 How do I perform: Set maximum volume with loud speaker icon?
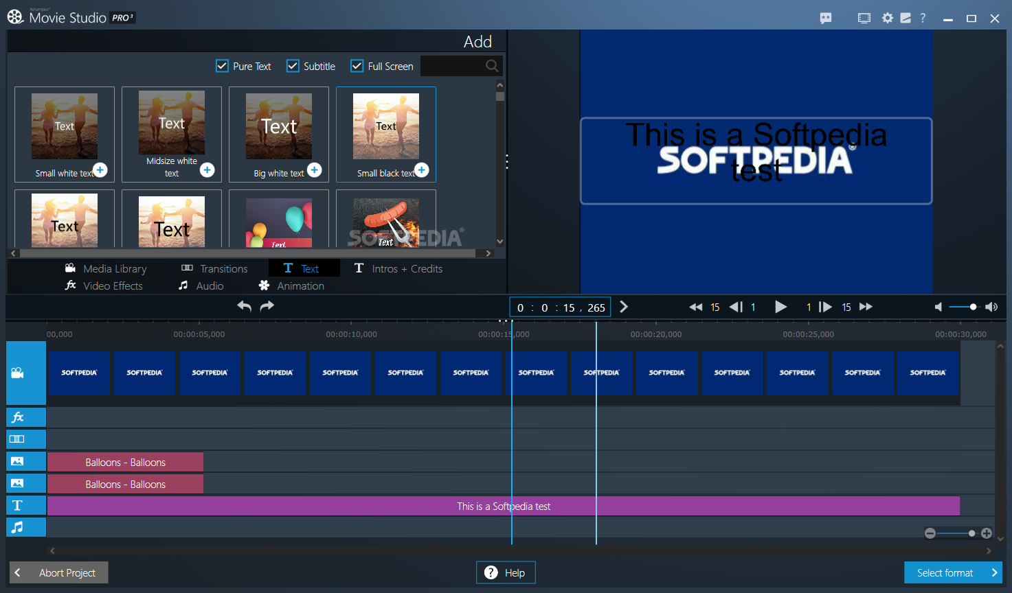pos(991,307)
